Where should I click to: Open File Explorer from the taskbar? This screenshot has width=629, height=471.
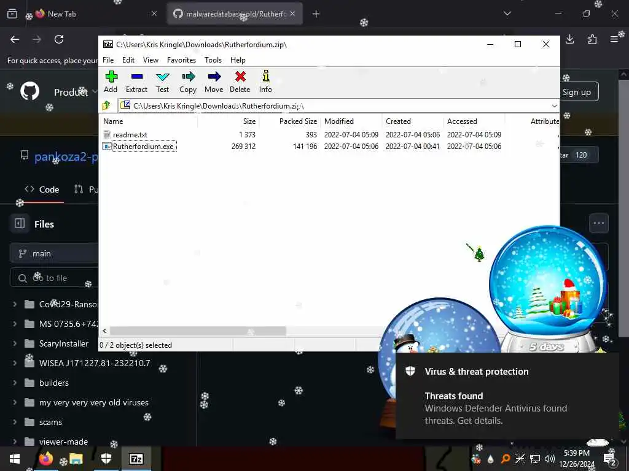click(76, 459)
